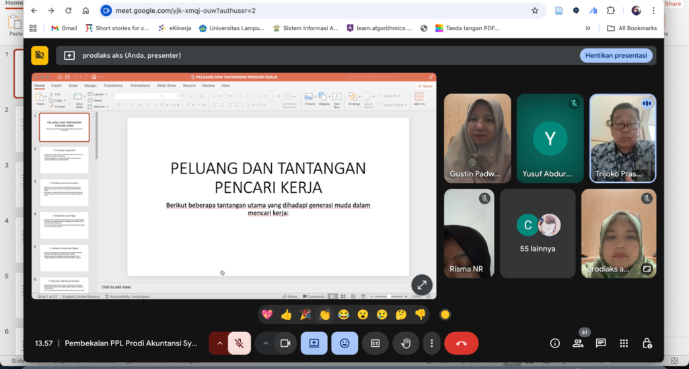The width and height of the screenshot is (689, 369).
Task: Toggle the camera on or off
Action: pos(285,343)
